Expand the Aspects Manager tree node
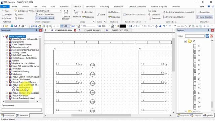 click(x=7, y=39)
